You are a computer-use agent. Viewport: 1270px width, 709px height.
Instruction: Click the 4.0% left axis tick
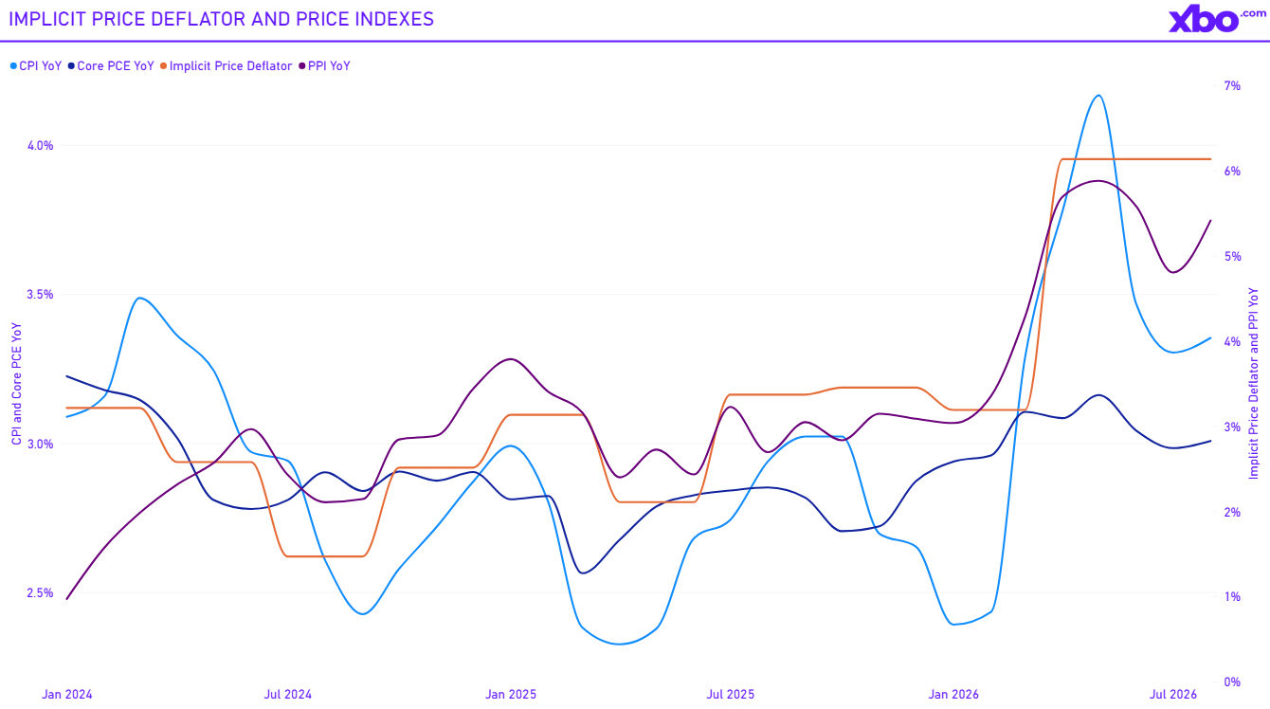40,146
